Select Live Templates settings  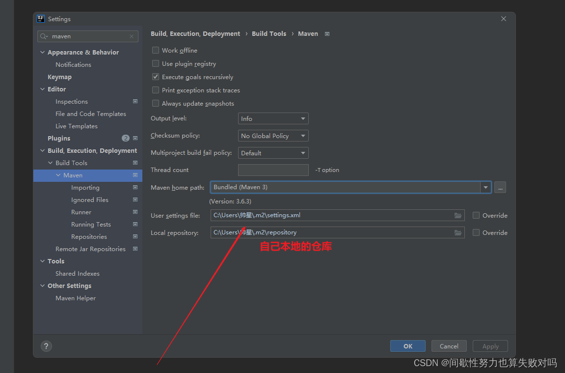point(77,126)
